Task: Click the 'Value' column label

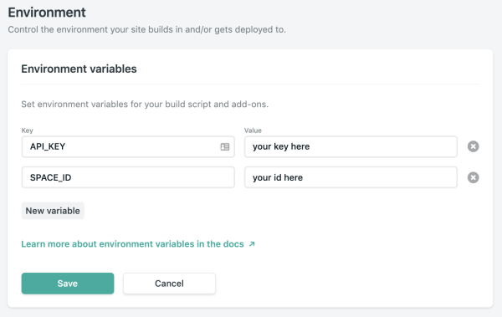Action: click(253, 130)
